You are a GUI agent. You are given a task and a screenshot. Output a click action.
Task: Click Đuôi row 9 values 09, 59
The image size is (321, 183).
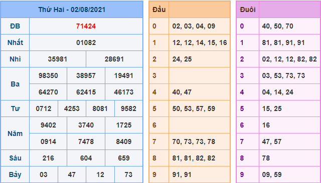tap(272, 175)
